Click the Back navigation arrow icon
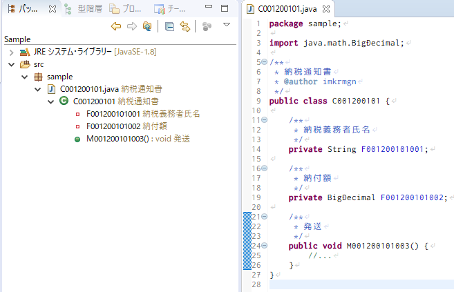Viewport: 454px width, 292px height. click(x=116, y=27)
